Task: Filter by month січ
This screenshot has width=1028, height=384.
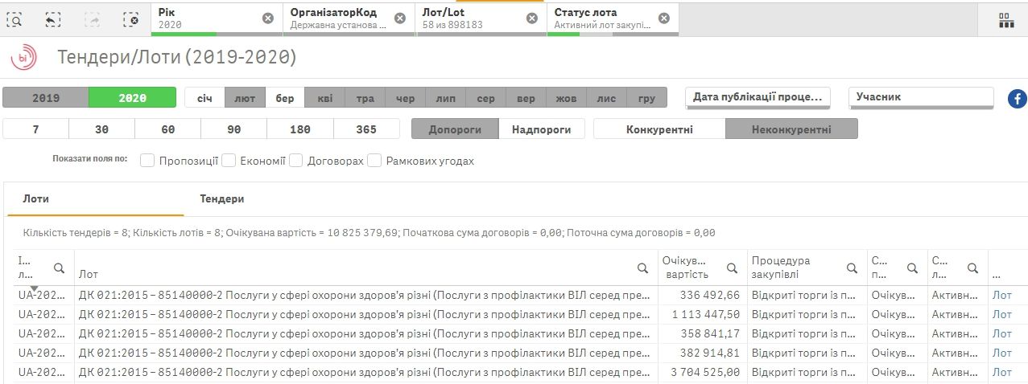Action: [x=204, y=98]
